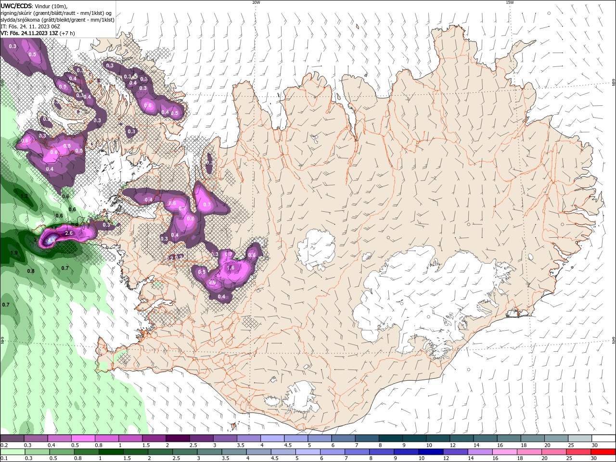Select bottom-row pale green swatch right of 0.1
Viewport: 616px width, 462px height.
coord(12,452)
